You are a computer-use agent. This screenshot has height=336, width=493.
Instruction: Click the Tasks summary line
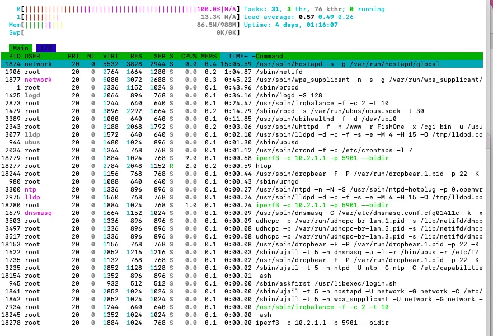pyautogui.click(x=314, y=9)
